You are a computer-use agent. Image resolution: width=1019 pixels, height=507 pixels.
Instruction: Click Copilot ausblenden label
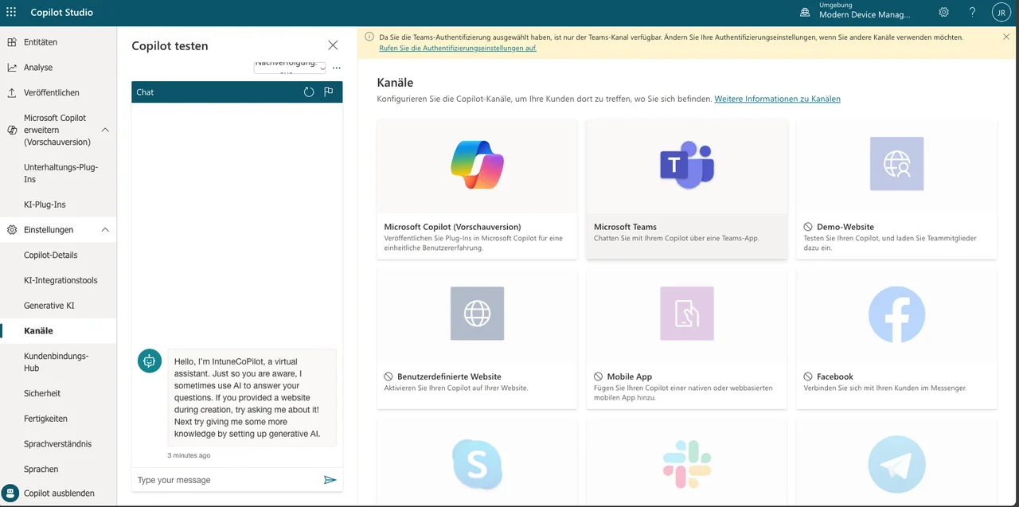[59, 493]
